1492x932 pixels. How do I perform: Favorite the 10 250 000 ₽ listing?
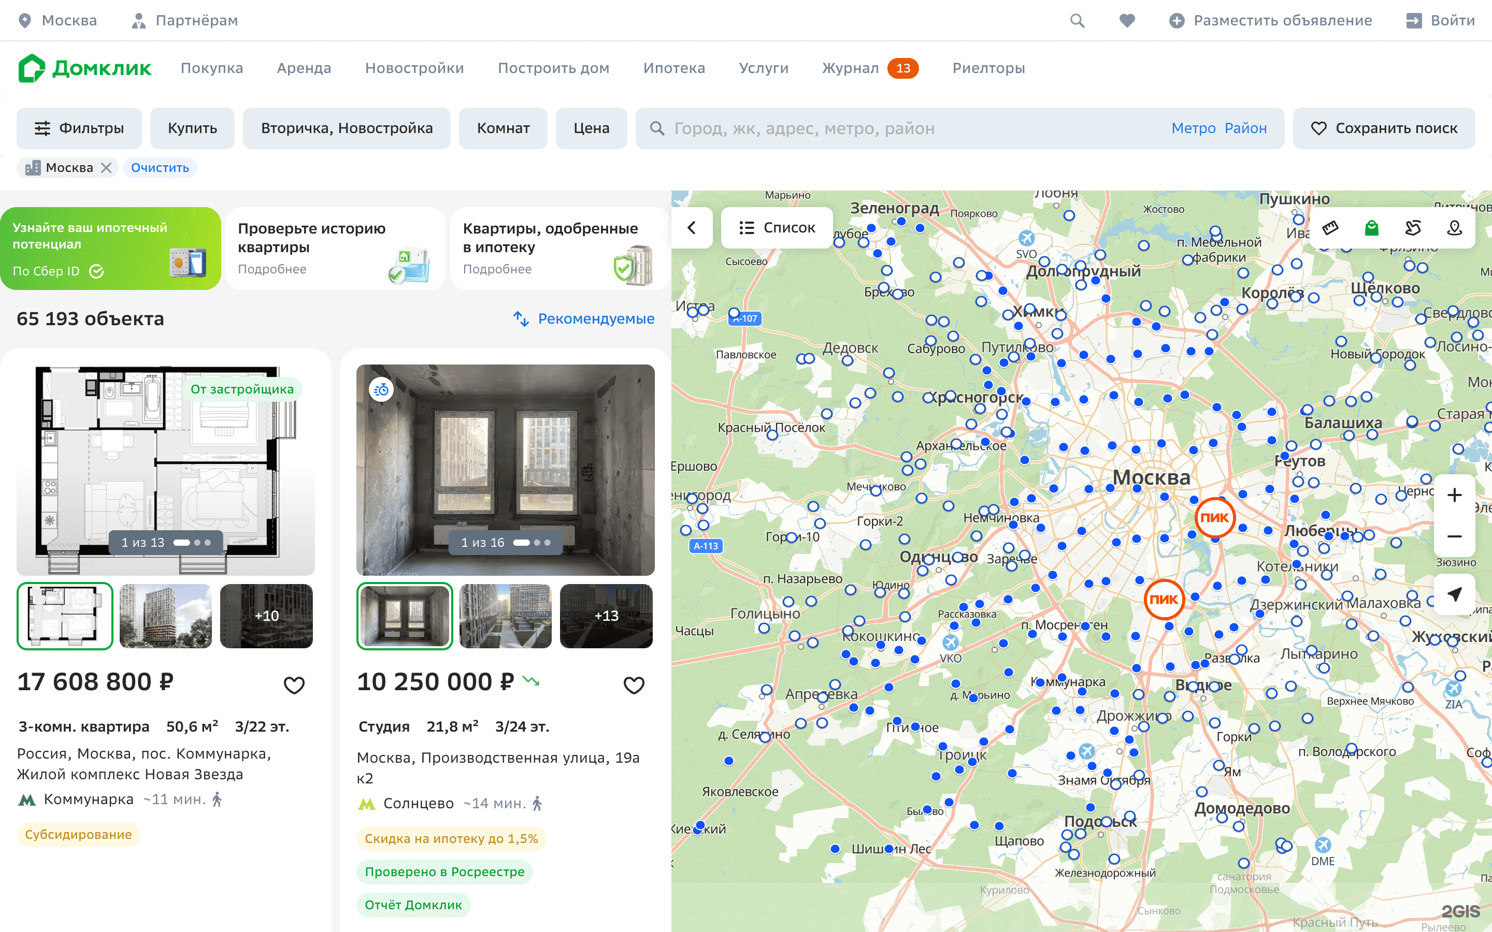(x=634, y=685)
